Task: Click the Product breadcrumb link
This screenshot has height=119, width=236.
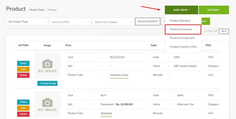Action: (x=52, y=10)
